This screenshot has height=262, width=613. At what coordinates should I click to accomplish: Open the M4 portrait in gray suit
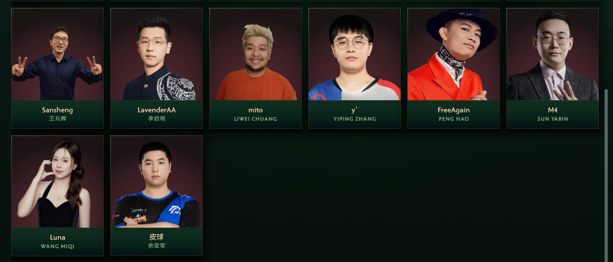click(x=553, y=54)
